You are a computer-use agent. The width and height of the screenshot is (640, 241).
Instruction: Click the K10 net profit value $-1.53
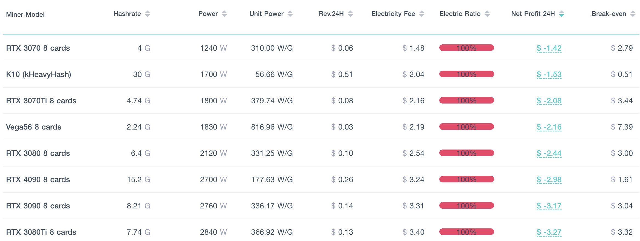pos(549,74)
